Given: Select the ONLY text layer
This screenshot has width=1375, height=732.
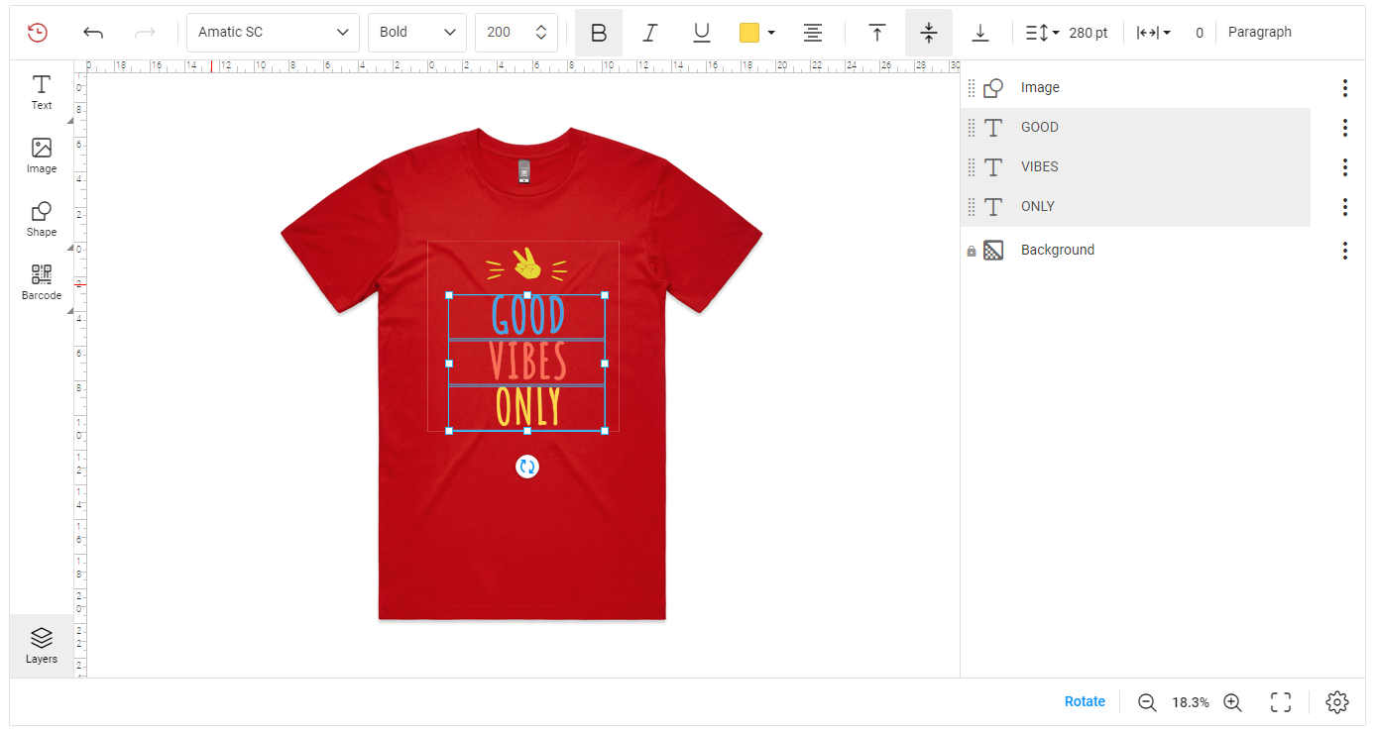Looking at the screenshot, I should (1135, 207).
